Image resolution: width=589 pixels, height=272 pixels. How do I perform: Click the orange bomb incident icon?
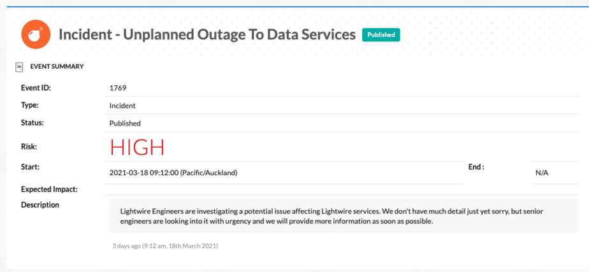[x=36, y=34]
